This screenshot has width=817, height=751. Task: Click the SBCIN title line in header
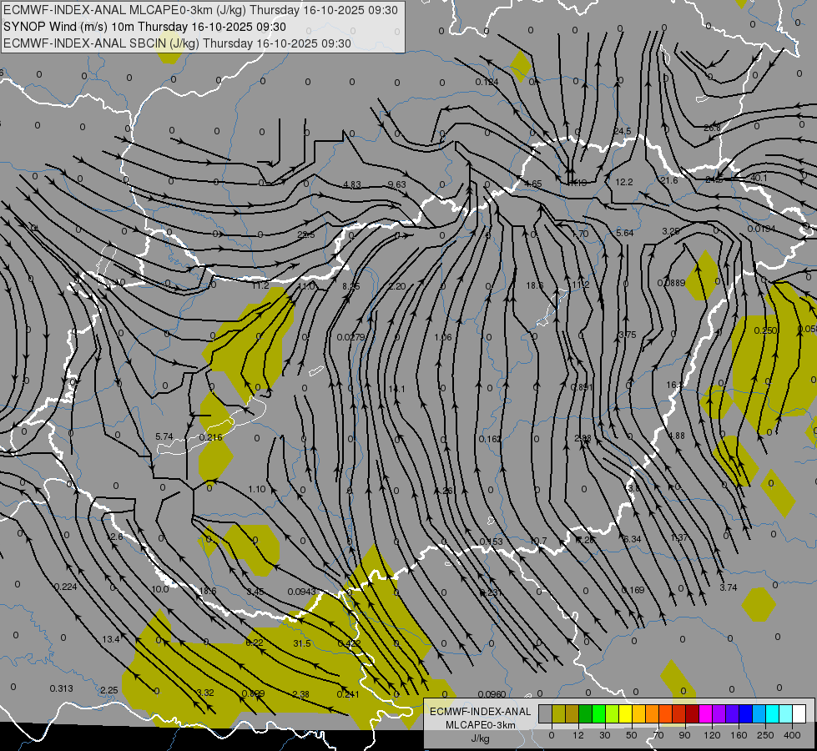pyautogui.click(x=177, y=43)
